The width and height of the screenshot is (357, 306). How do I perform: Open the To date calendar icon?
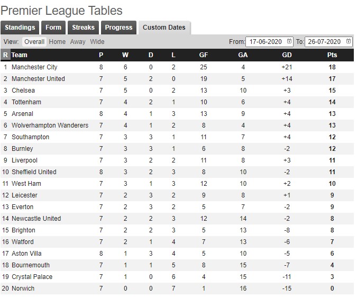pyautogui.click(x=349, y=41)
